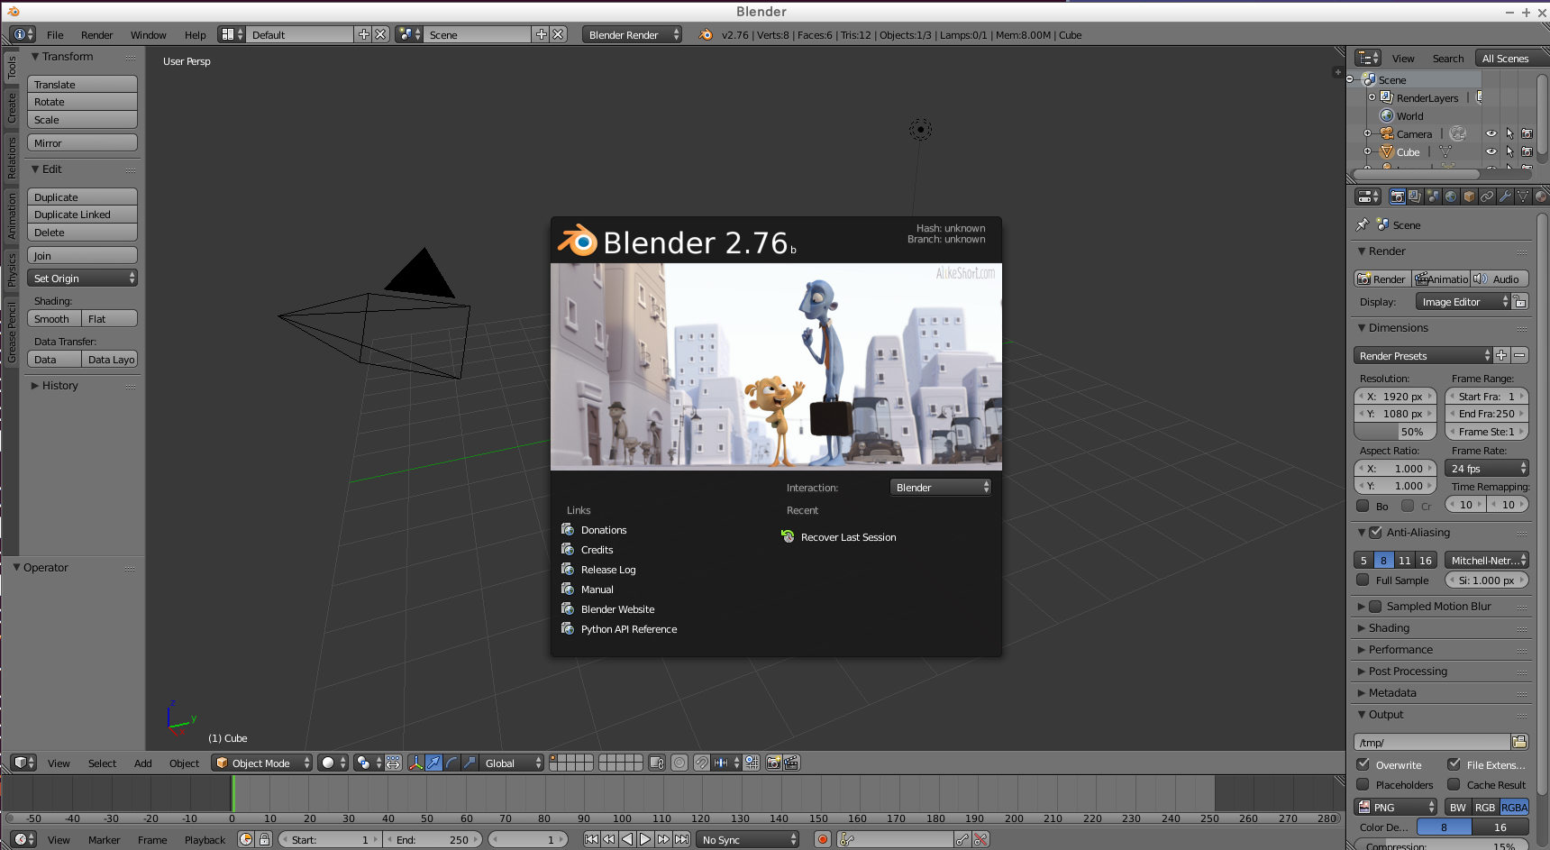Click the OpenGL render image camera icon
Screen dimensions: 1550x850
(773, 763)
